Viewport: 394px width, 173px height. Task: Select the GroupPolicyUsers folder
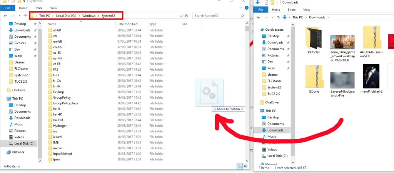(65, 103)
